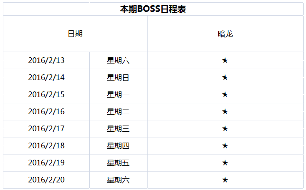This screenshot has height=190, width=306.
Task: Select the 星期六 cell beside 2016/2/20
Action: point(118,180)
